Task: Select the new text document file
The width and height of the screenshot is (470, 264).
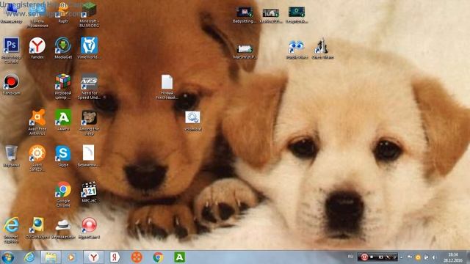Action: pyautogui.click(x=167, y=87)
